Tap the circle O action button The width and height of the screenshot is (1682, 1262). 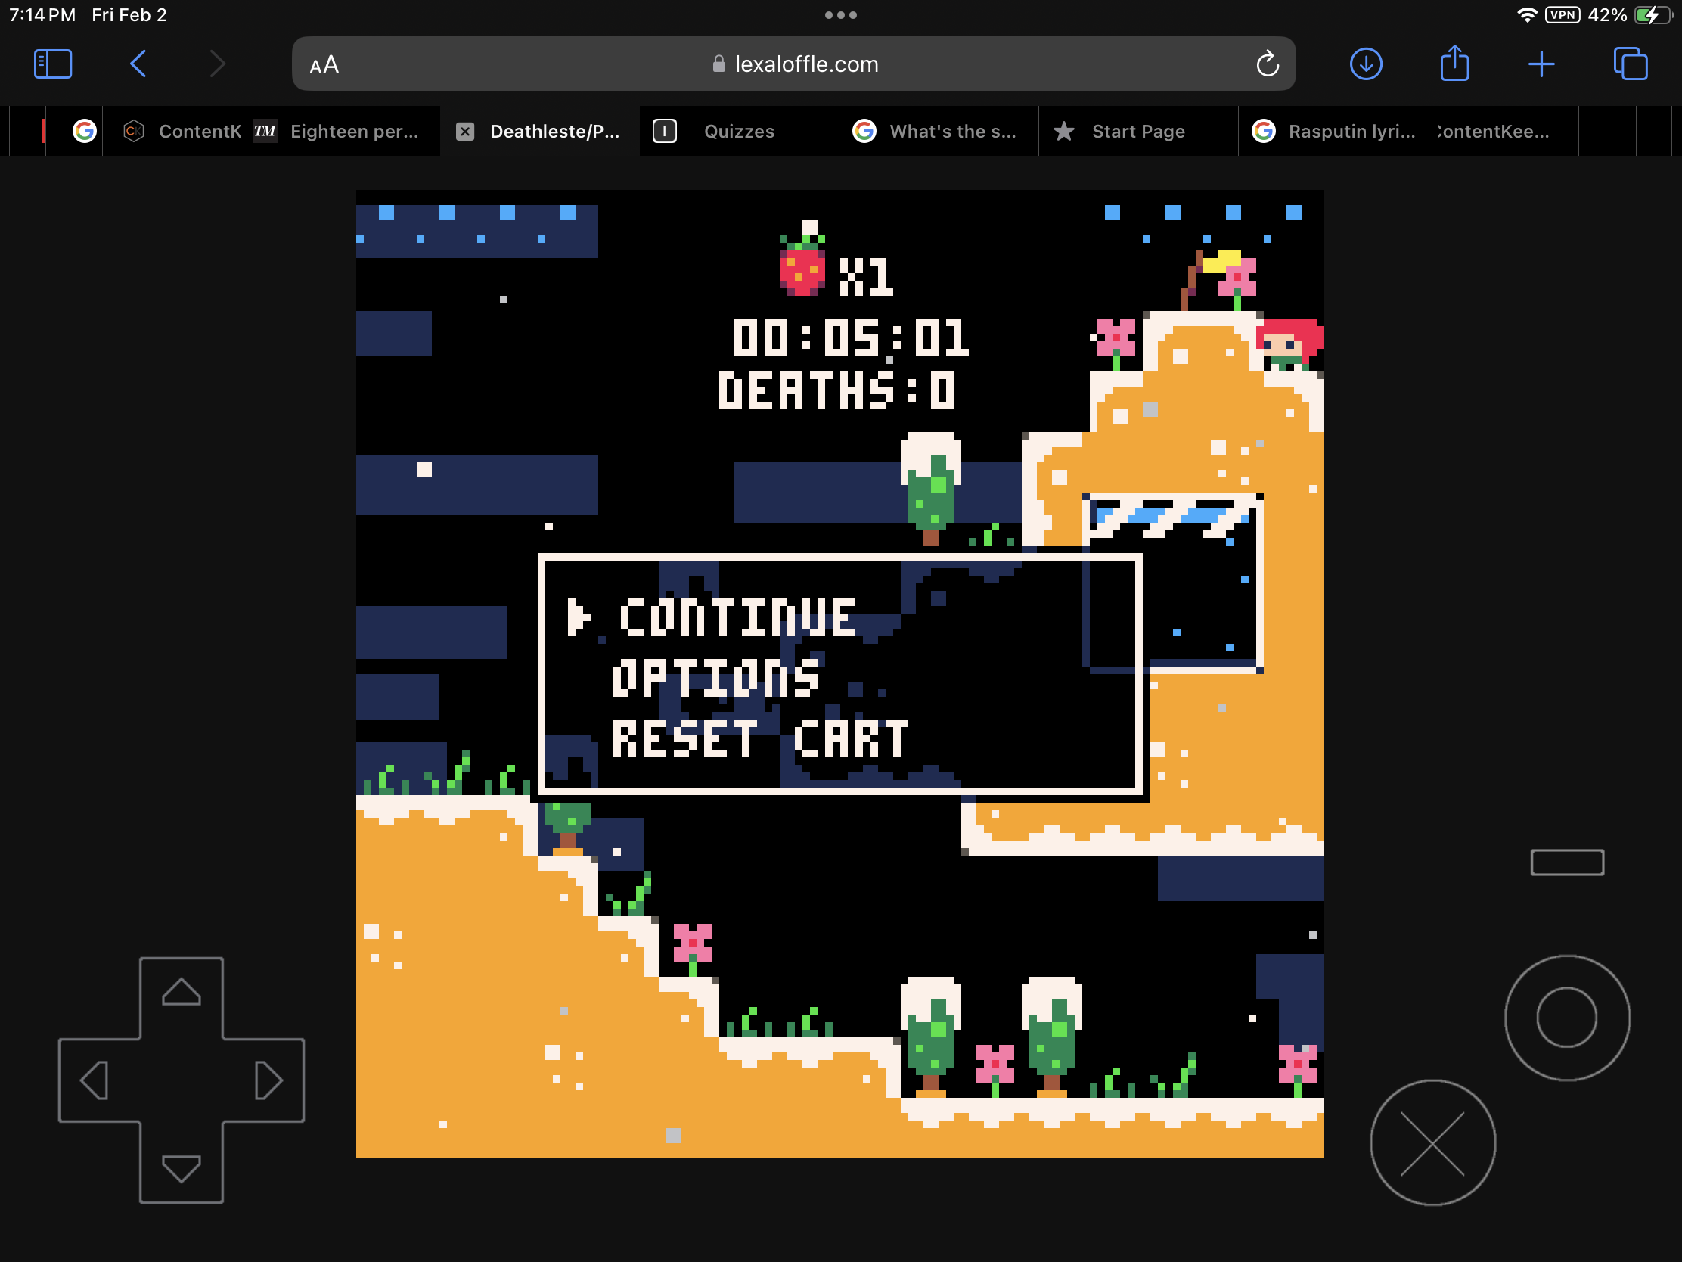point(1567,1017)
